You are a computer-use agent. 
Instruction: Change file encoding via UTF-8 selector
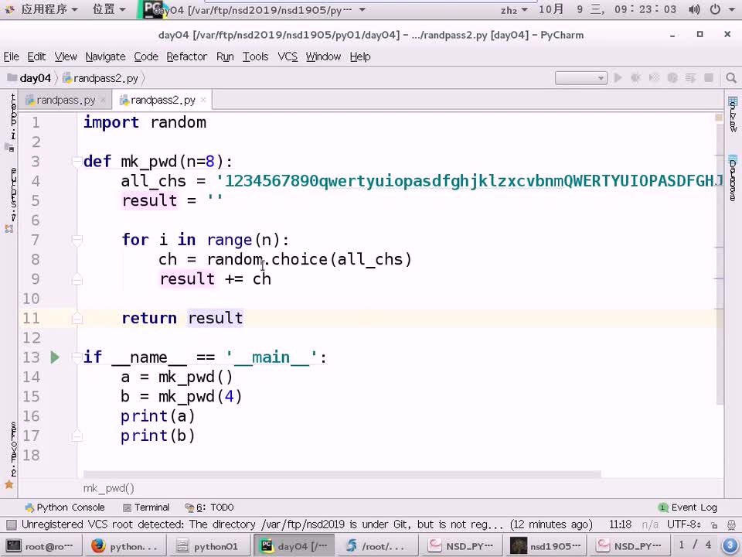[684, 525]
